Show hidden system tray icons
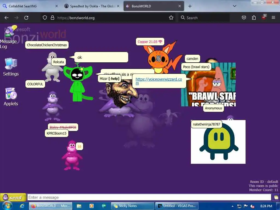Screen dimensions: 280x210 [x=232, y=206]
